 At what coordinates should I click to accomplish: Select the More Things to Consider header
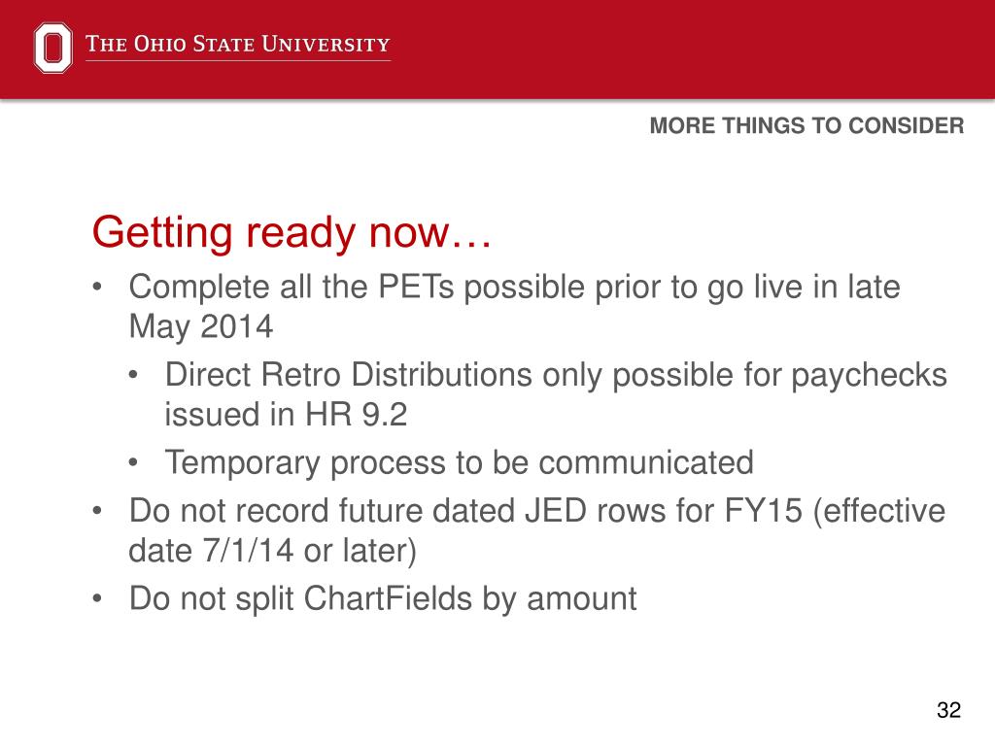coord(806,125)
